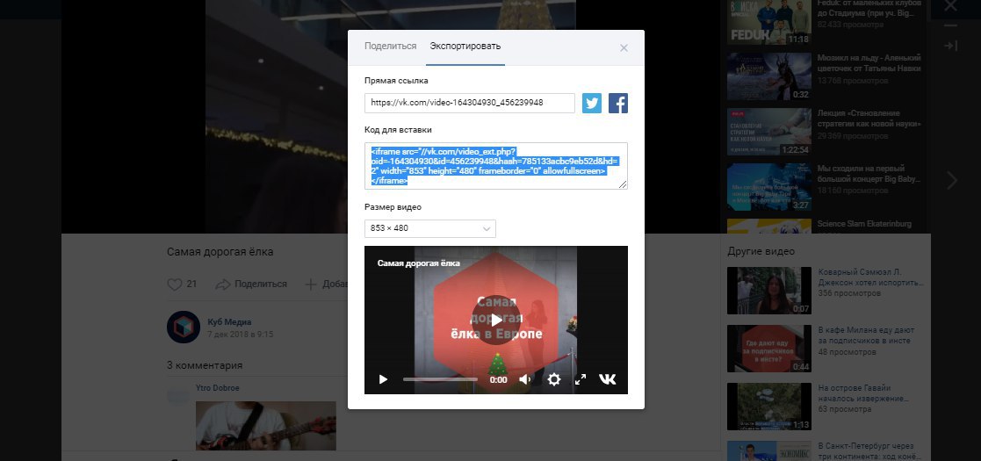The width and height of the screenshot is (981, 461).
Task: Open preview player settings gear
Action: pos(553,379)
